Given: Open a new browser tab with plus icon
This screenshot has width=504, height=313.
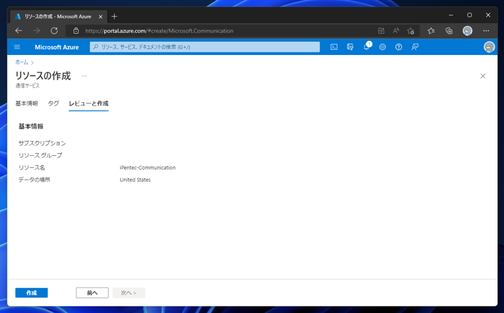Looking at the screenshot, I should pyautogui.click(x=114, y=17).
